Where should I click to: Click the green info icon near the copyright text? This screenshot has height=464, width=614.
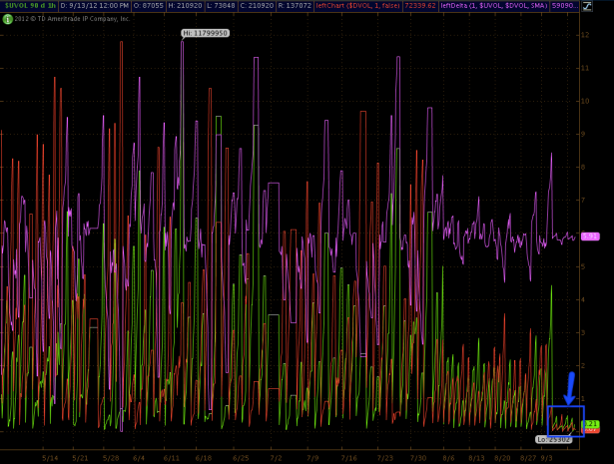point(7,18)
